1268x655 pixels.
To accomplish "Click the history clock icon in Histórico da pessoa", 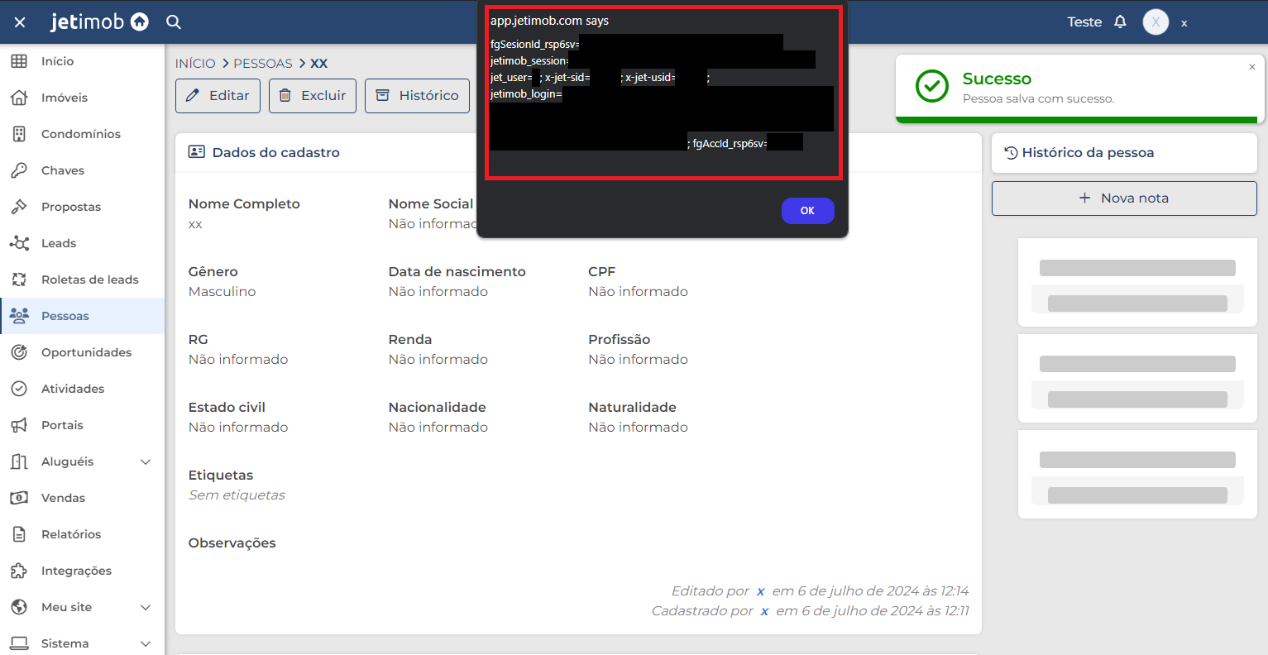I will point(1011,152).
